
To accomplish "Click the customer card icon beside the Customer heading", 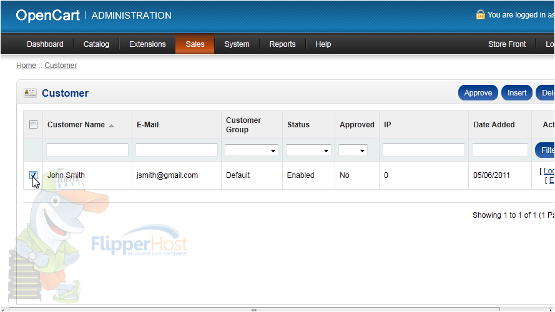I will (30, 93).
